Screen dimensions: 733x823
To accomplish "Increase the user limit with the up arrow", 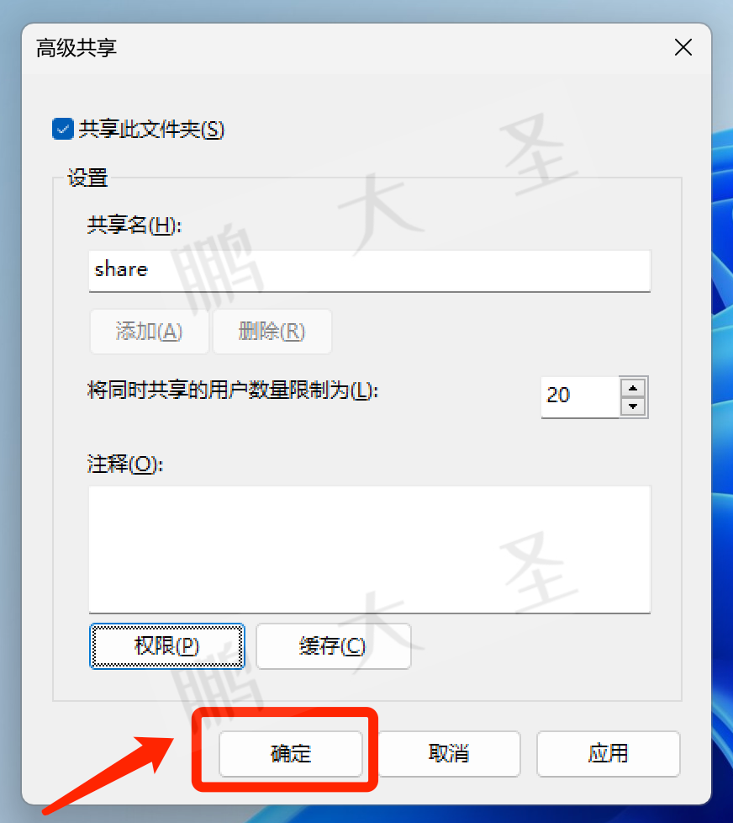I will (633, 388).
